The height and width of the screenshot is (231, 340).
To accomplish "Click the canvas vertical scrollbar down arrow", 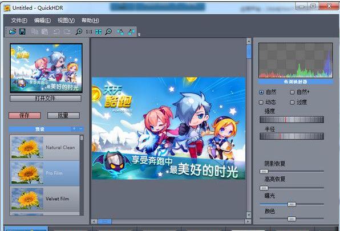I will [x=249, y=215].
